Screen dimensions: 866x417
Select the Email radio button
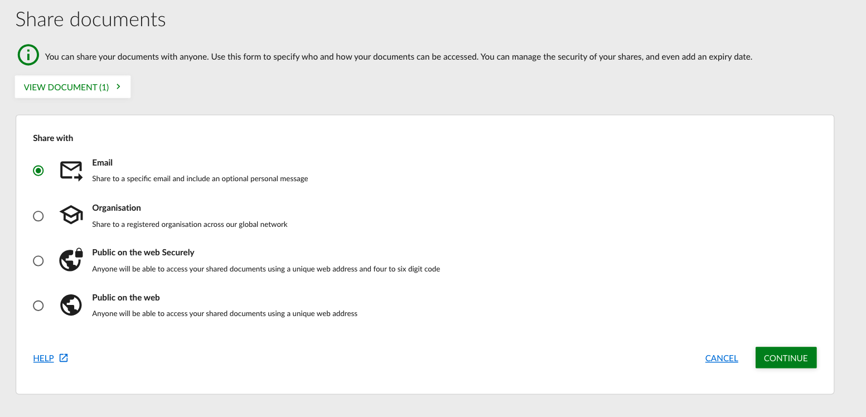pyautogui.click(x=38, y=171)
